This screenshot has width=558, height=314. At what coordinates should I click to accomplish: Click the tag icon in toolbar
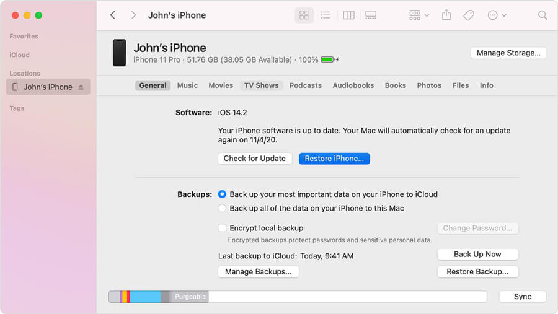469,15
